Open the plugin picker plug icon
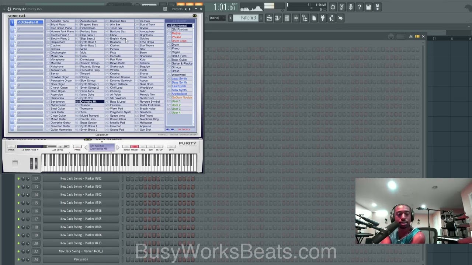Viewport: 472px width, 265px height. pos(323,18)
